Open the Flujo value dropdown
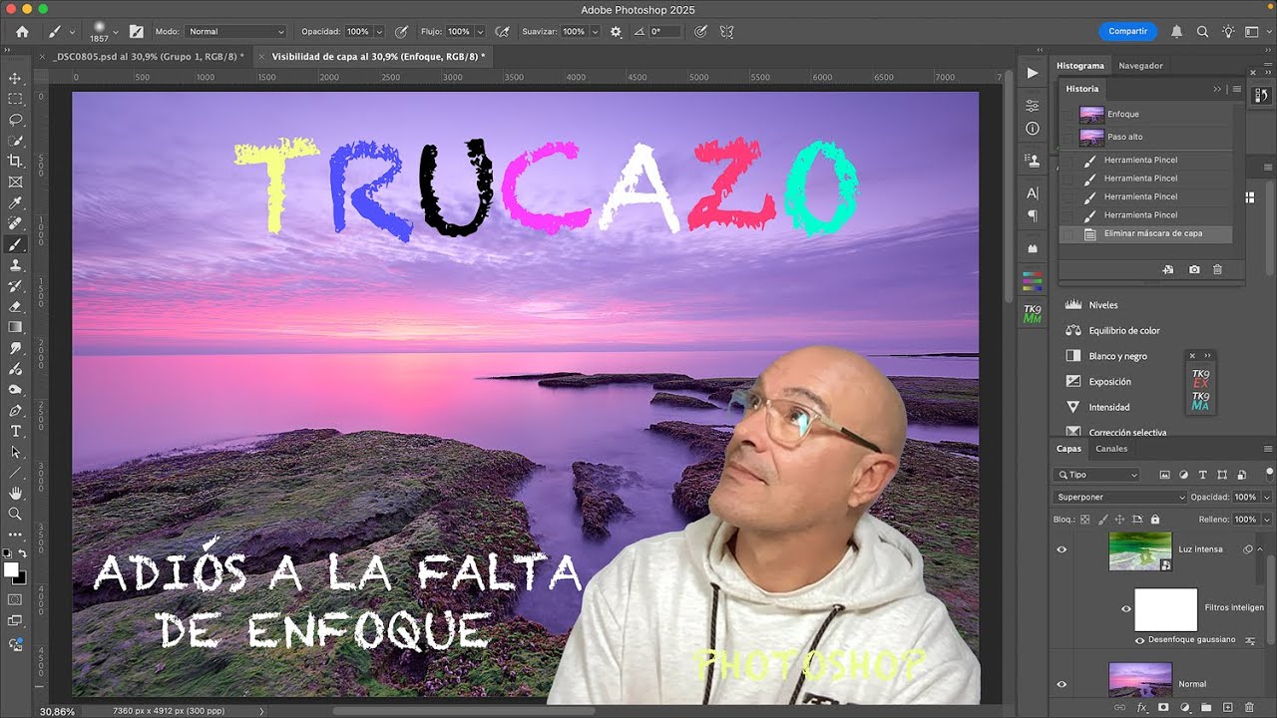The image size is (1277, 718). pos(480,32)
